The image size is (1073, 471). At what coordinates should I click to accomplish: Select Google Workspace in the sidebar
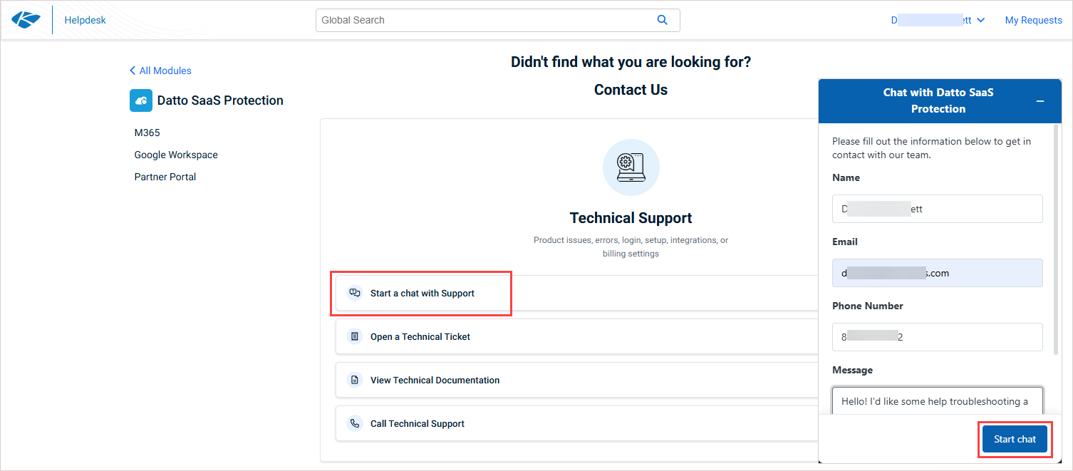(176, 155)
